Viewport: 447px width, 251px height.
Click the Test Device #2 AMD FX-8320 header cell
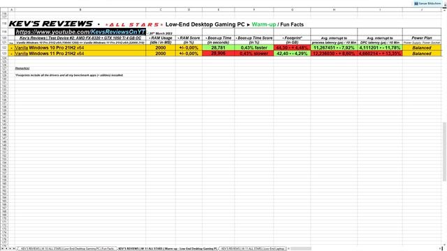80,38
